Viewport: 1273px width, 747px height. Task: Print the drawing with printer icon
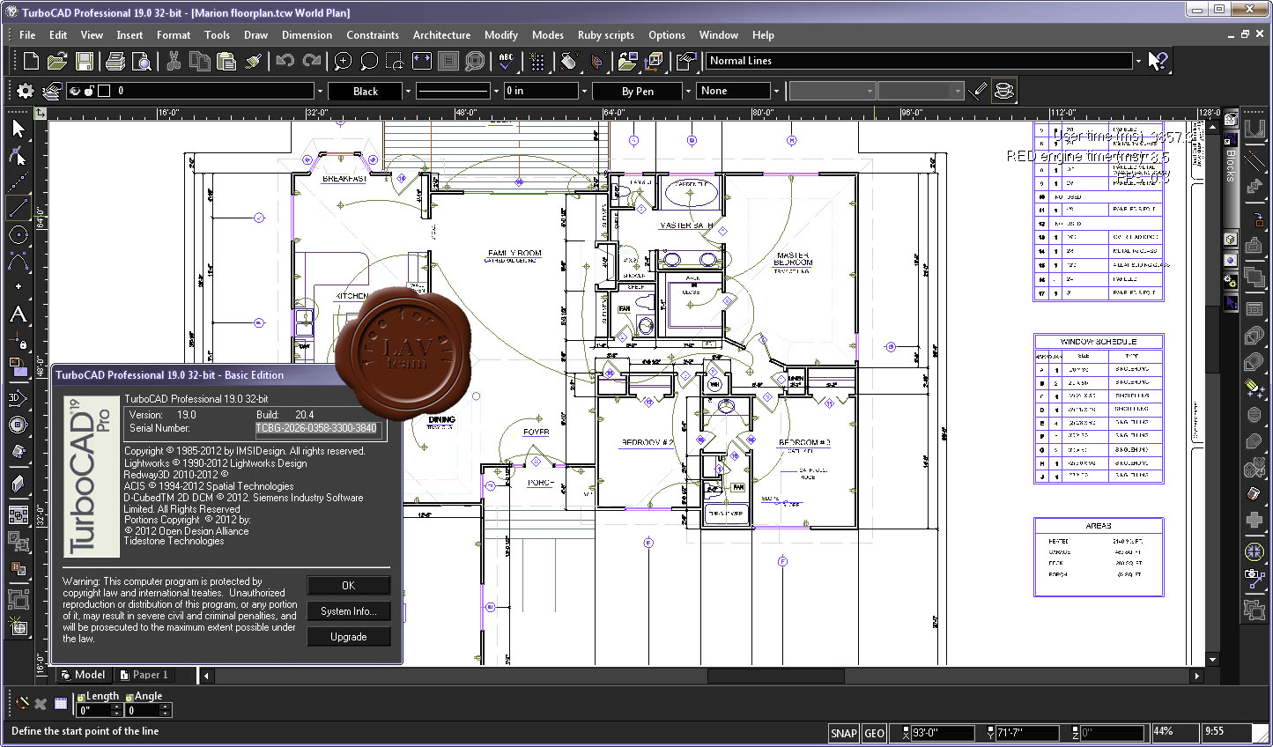click(115, 61)
